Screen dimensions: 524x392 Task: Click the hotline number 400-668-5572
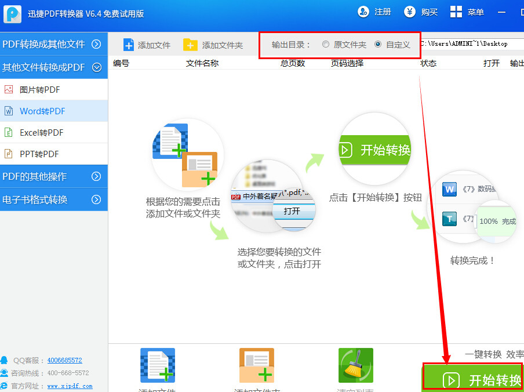(x=68, y=373)
